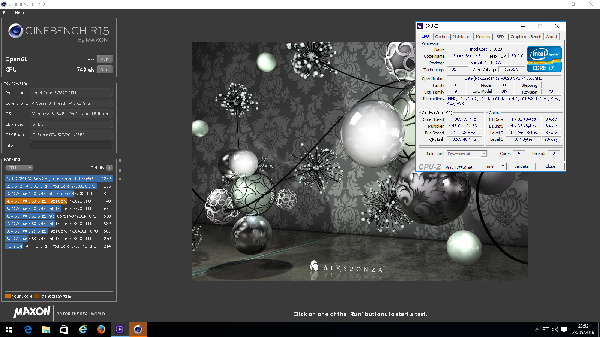Open the Memory tab in CPU-Z

[483, 37]
